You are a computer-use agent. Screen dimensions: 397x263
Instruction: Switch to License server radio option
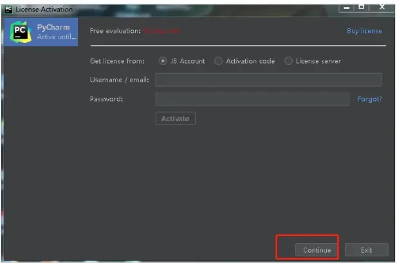(288, 61)
